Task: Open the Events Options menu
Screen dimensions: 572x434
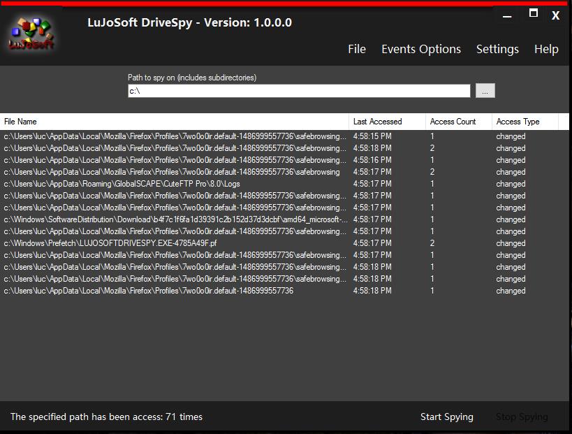Action: pyautogui.click(x=421, y=49)
